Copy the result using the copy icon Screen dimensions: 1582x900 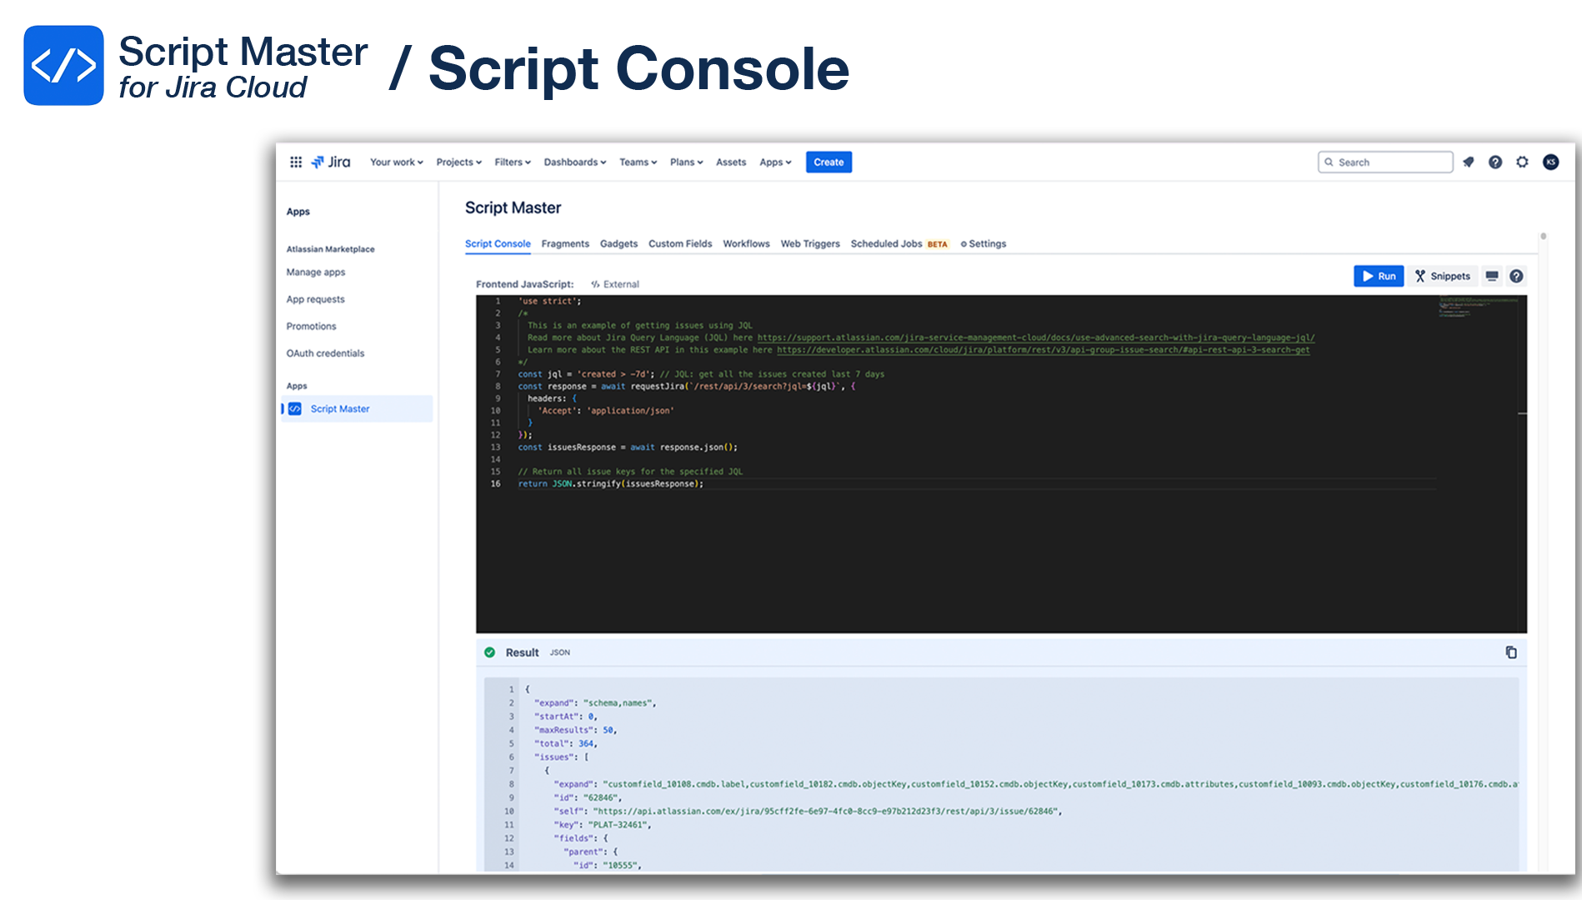(x=1511, y=652)
